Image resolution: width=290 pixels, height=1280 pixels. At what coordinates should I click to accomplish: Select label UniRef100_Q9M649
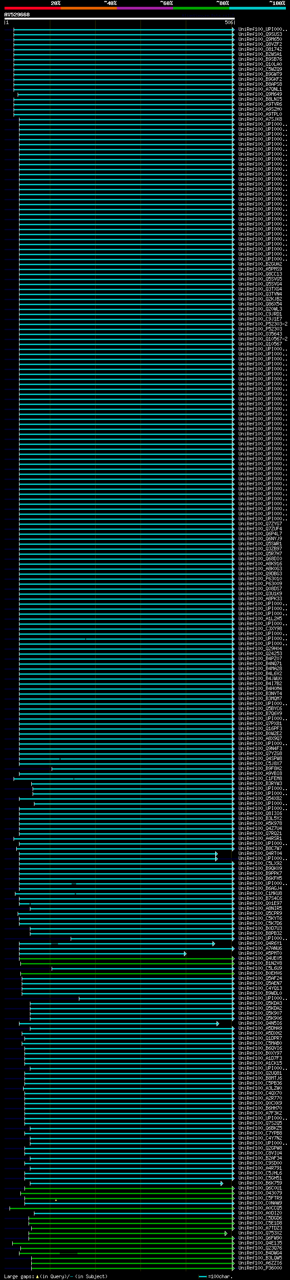[260, 94]
